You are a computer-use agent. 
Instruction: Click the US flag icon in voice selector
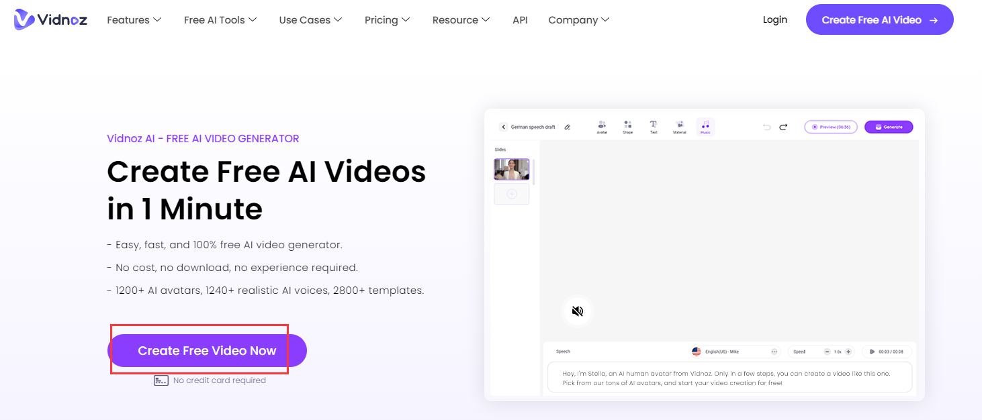[x=697, y=352]
